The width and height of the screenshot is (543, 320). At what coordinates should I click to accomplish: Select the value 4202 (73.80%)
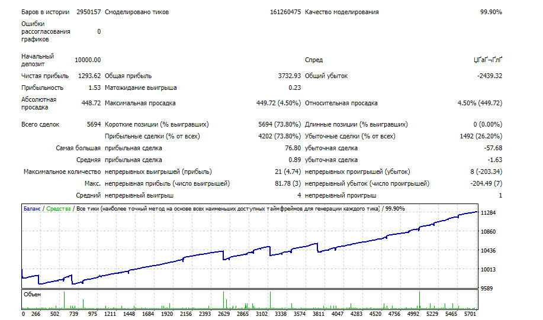coord(279,136)
